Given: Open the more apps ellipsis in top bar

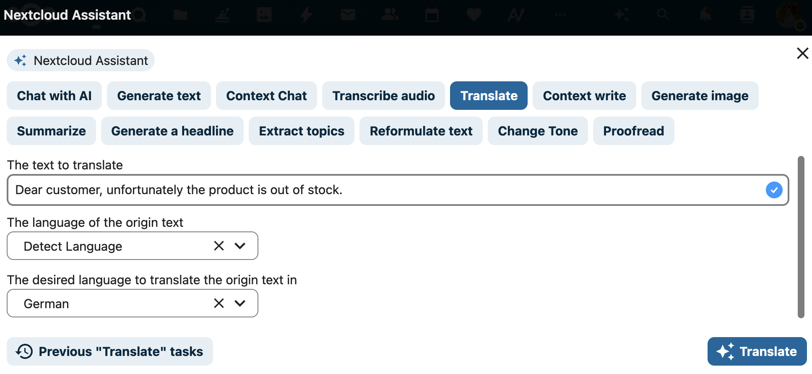Looking at the screenshot, I should coord(560,15).
